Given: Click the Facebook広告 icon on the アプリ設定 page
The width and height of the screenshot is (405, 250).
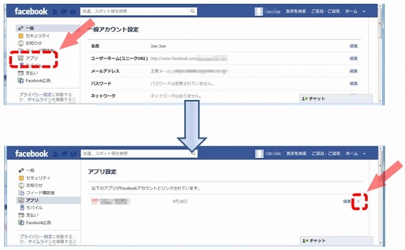Looking at the screenshot, I should pyautogui.click(x=22, y=223).
